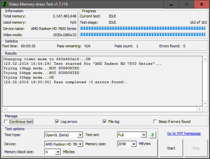Click results scroll up arrow
This screenshot has height=159, width=210.
(x=205, y=59)
